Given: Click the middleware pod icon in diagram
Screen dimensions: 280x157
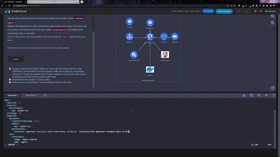Looking at the screenshot, I should click(x=150, y=23).
